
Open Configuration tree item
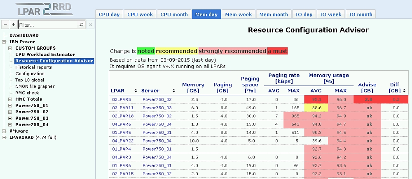[30, 74]
